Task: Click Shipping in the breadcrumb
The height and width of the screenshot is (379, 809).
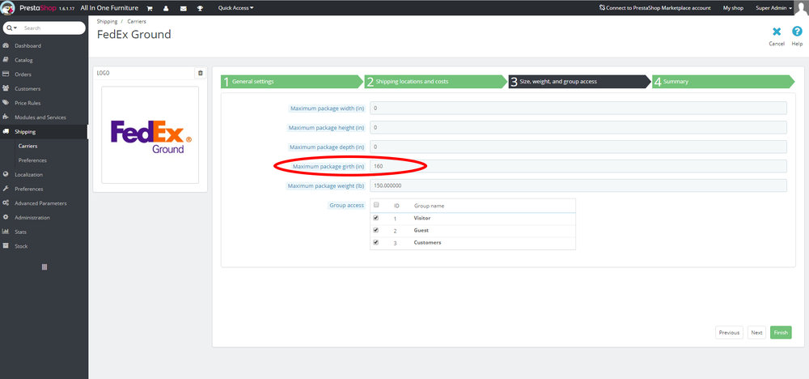Action: [107, 22]
